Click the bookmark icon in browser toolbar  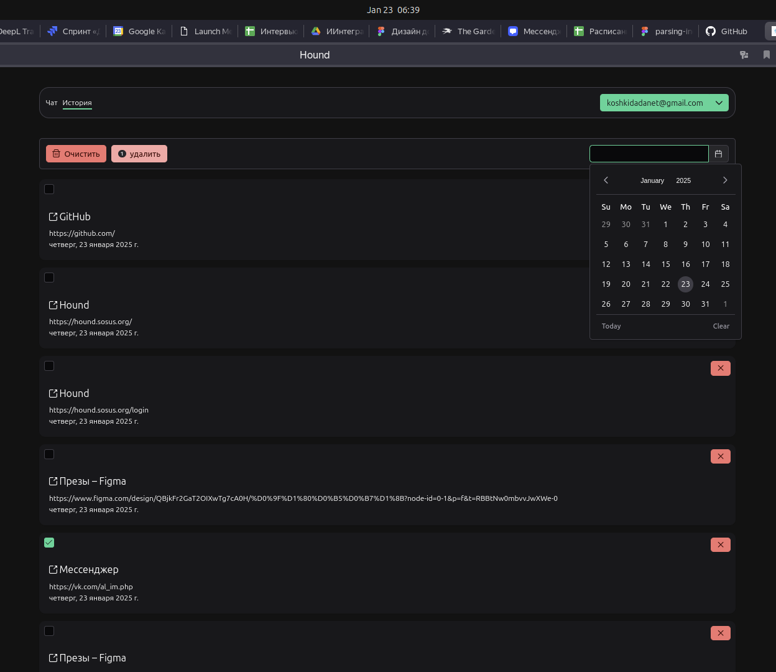coord(767,55)
